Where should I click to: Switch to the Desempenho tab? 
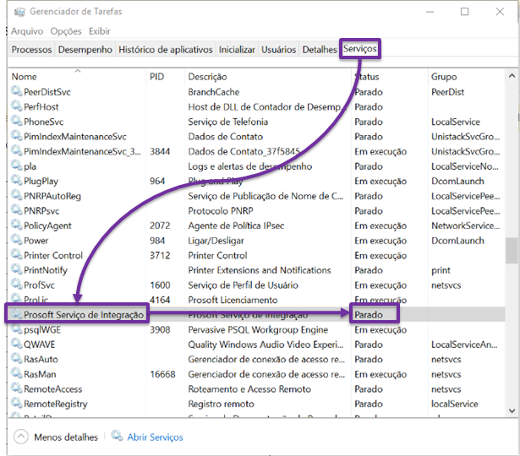coord(85,50)
